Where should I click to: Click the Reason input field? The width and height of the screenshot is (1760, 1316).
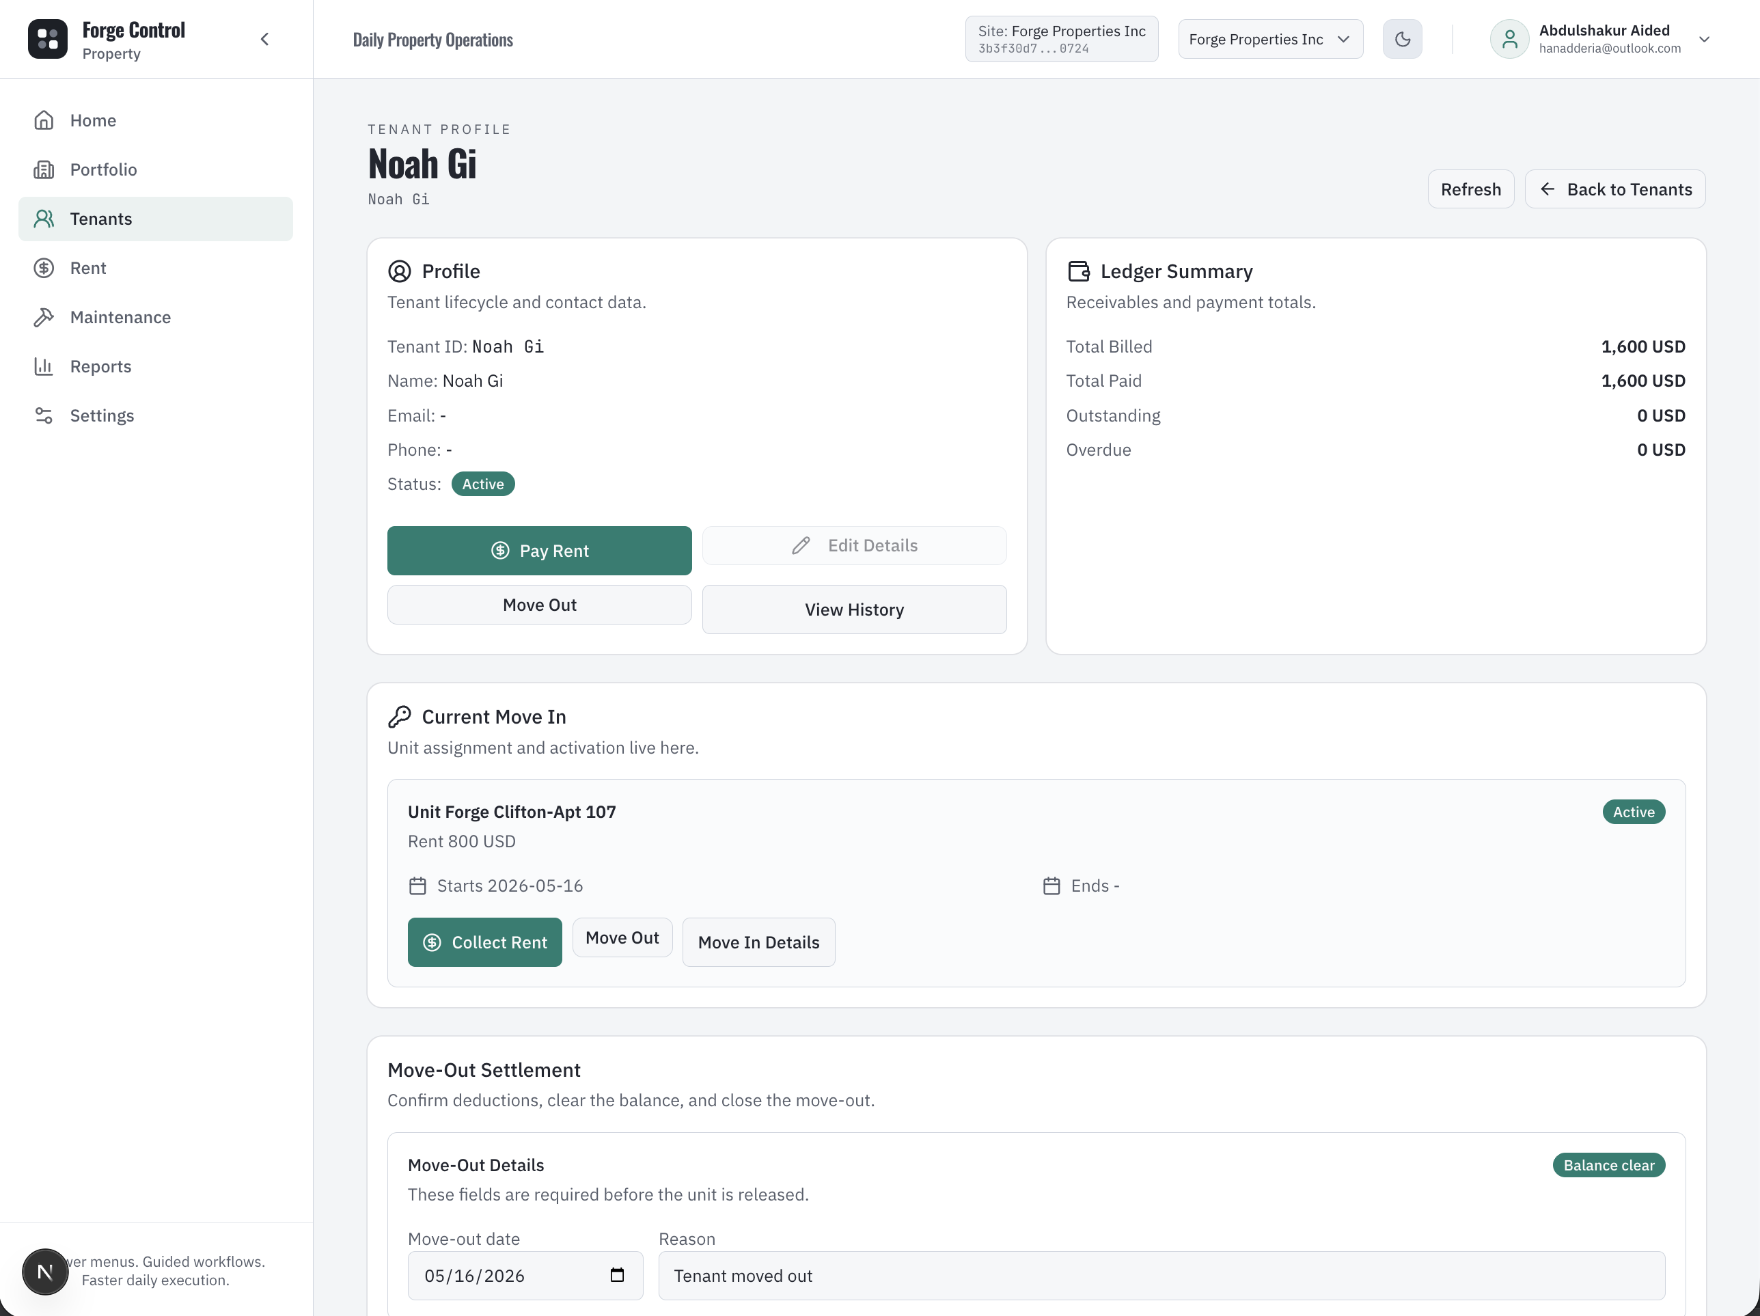pyautogui.click(x=1161, y=1276)
